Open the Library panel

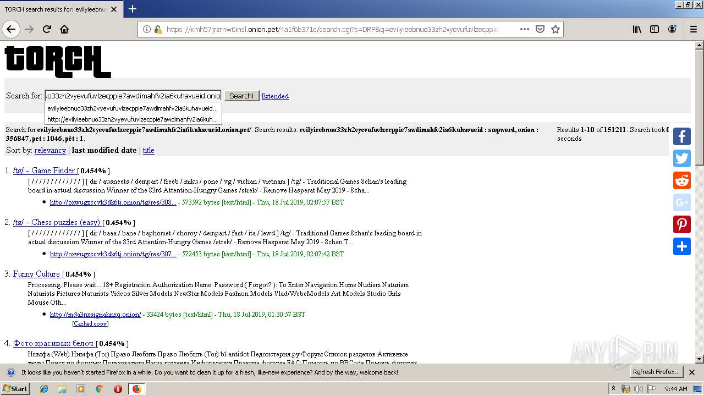click(637, 29)
